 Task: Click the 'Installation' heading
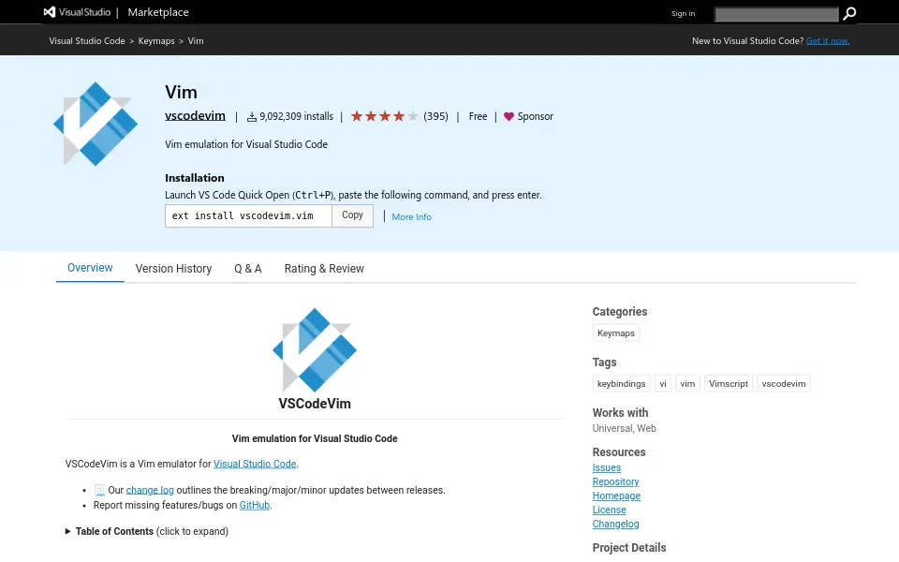click(195, 178)
